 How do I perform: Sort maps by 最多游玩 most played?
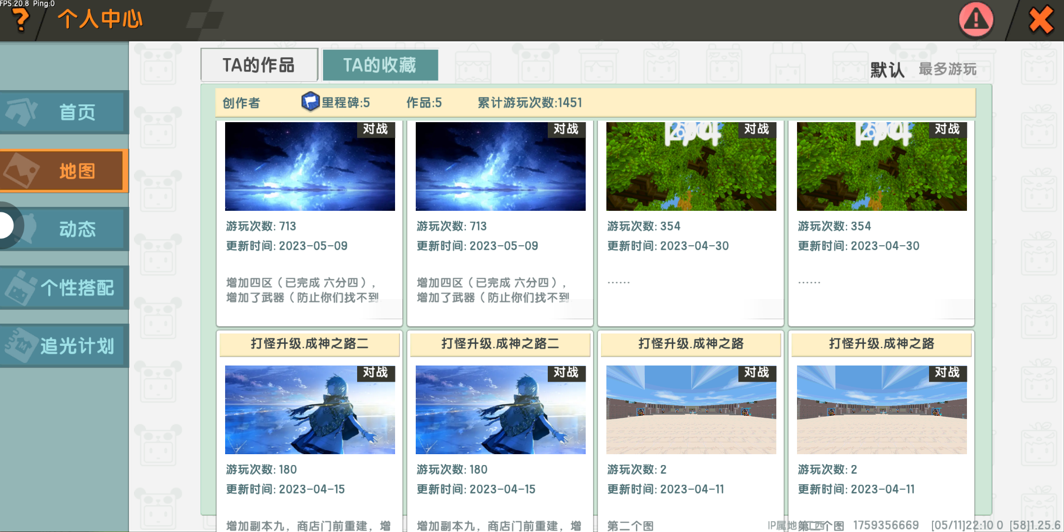(x=947, y=69)
